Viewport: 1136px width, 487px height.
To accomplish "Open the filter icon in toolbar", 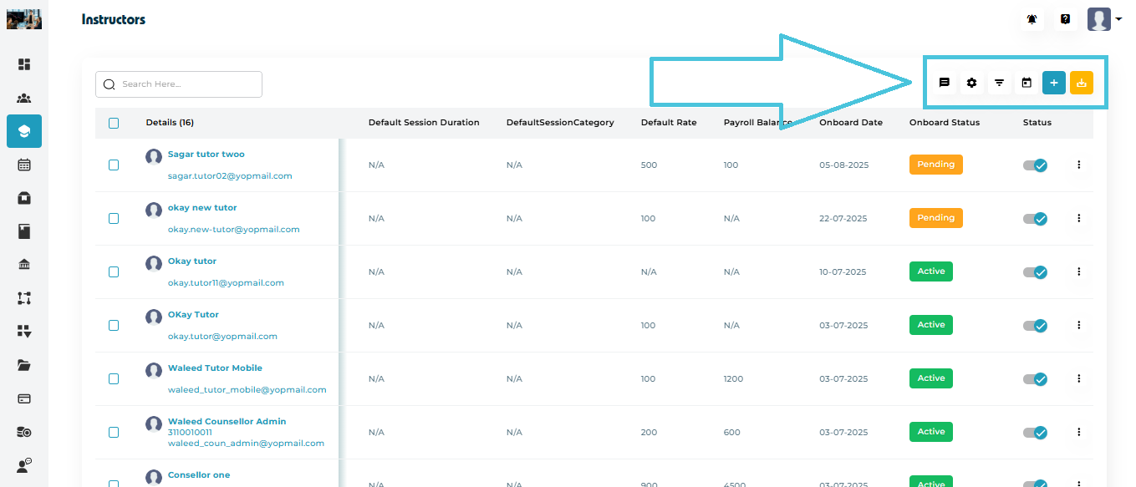I will (999, 83).
